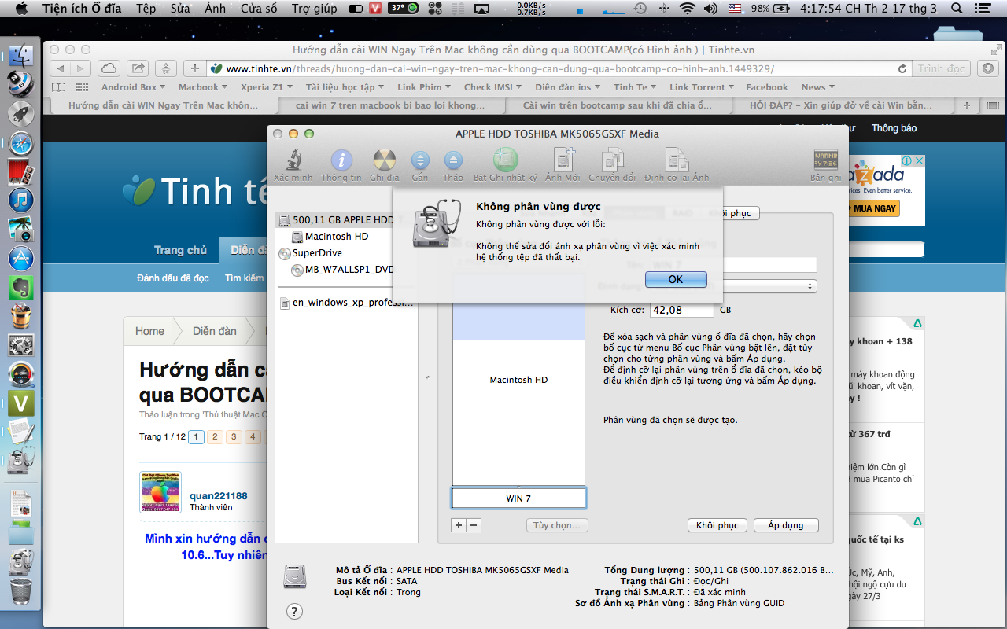Open Launchpad rocket icon in Dock
The width and height of the screenshot is (1007, 629).
click(20, 114)
